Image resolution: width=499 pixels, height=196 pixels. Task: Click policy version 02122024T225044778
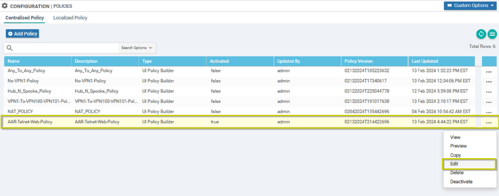coord(367,91)
